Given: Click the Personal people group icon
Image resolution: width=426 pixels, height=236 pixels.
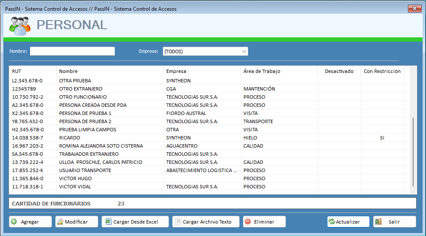Looking at the screenshot, I should coord(20,26).
